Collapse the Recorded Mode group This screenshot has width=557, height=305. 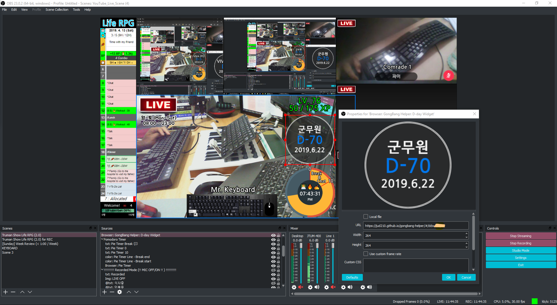[102, 270]
